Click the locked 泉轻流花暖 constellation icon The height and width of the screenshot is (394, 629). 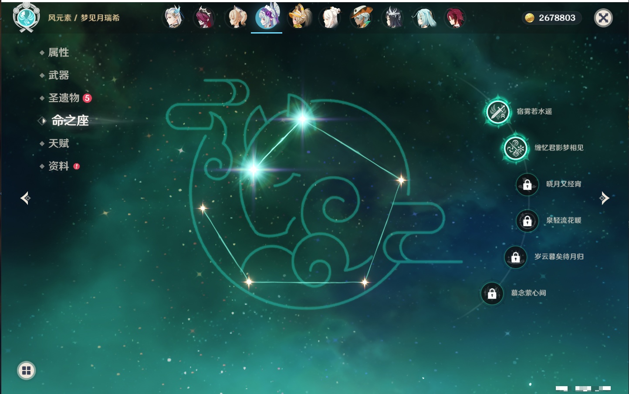point(527,221)
